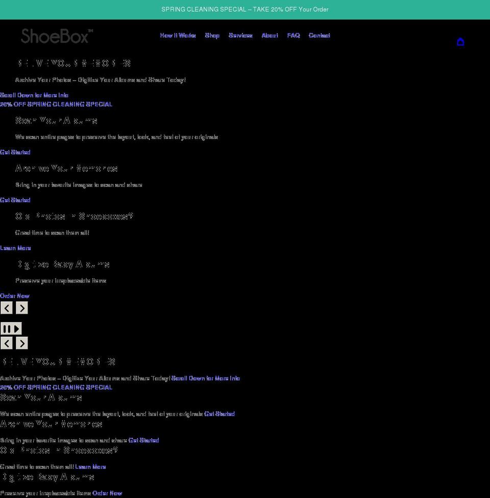The width and height of the screenshot is (490, 498).
Task: Visit the About page from the navbar
Action: pyautogui.click(x=269, y=35)
